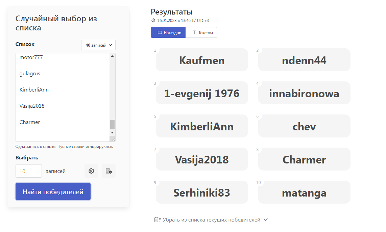Click the 'innabironowa' winner card
Viewport: 386px width, 232px height.
point(304,94)
